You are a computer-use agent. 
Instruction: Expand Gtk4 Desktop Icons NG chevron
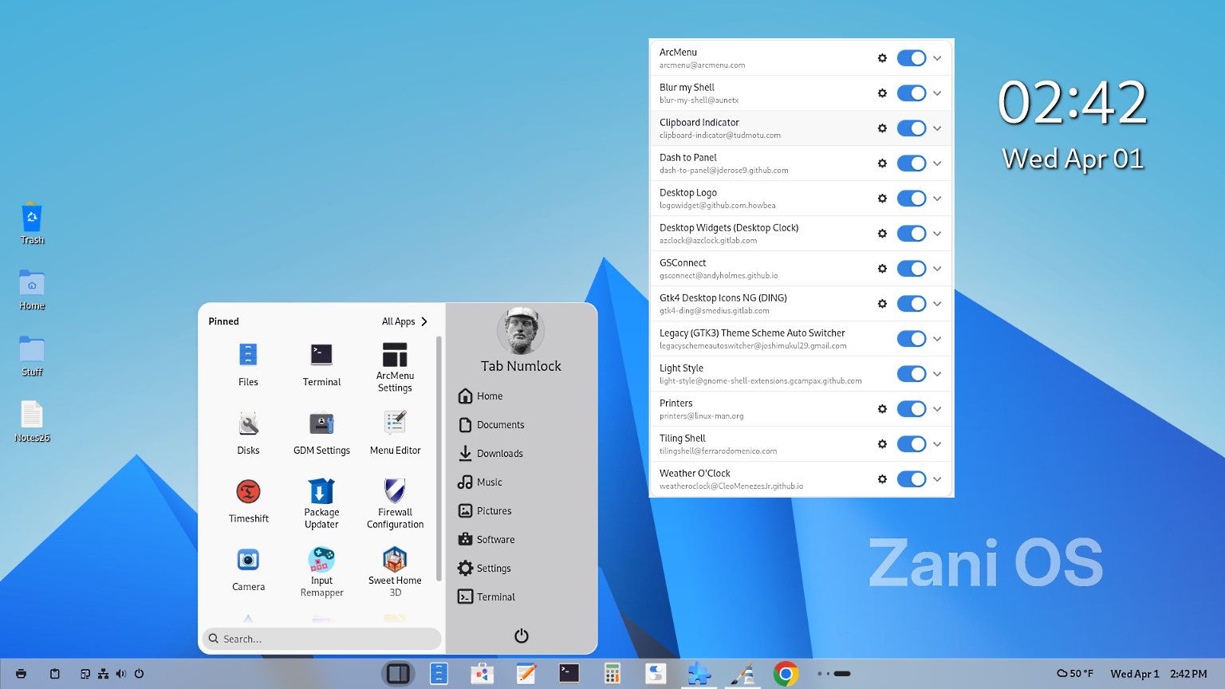click(x=937, y=304)
